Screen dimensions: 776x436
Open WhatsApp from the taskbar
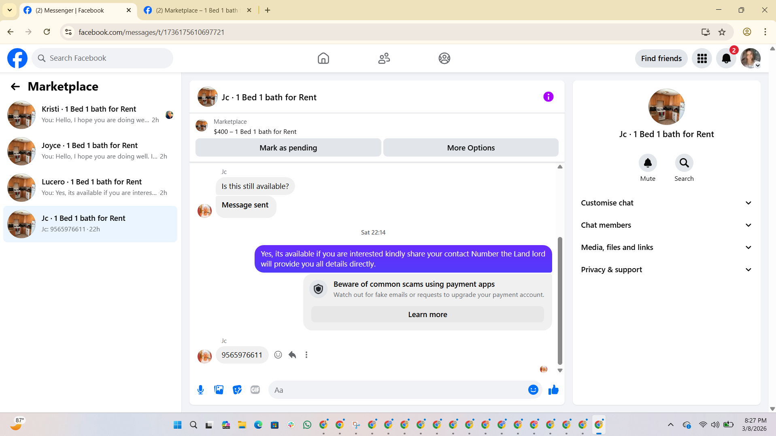307,425
